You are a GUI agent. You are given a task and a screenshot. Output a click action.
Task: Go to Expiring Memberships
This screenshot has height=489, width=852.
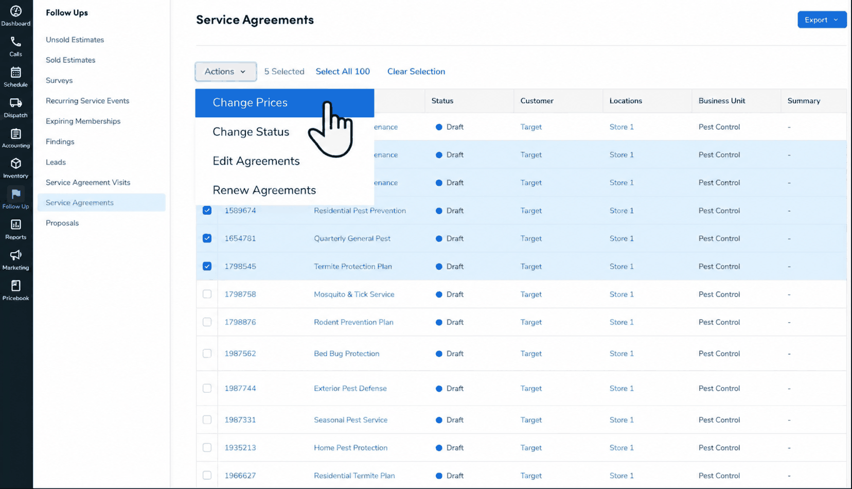click(x=83, y=121)
